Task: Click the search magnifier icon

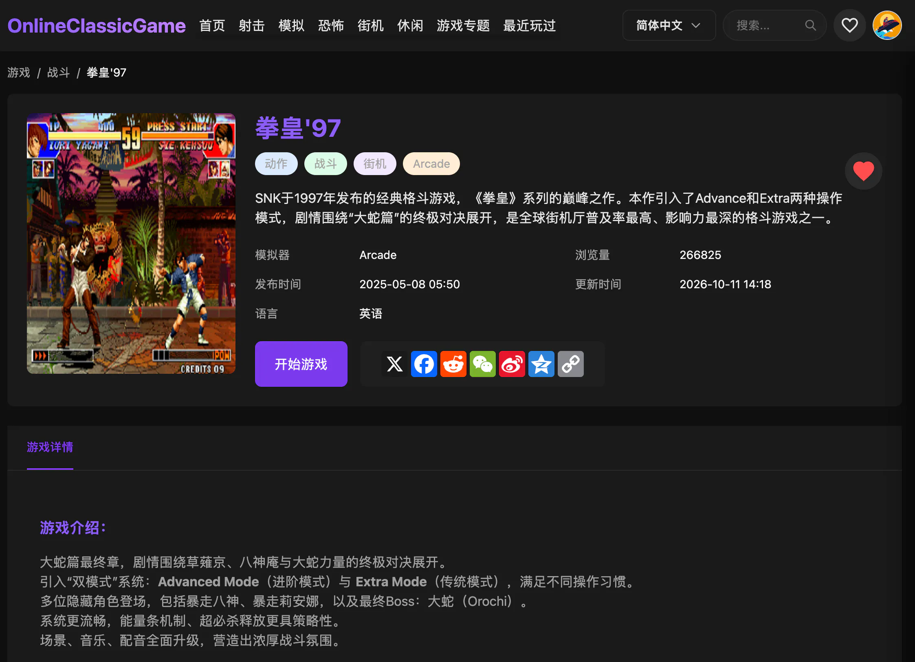Action: coord(810,25)
